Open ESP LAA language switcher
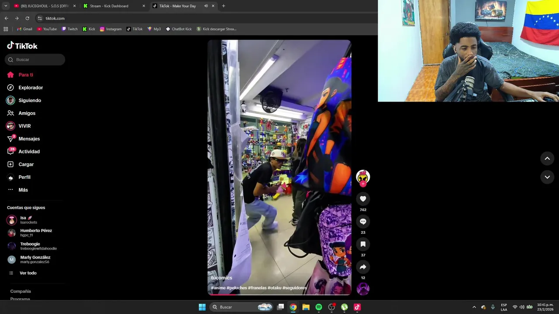This screenshot has width=559, height=314. (504, 307)
